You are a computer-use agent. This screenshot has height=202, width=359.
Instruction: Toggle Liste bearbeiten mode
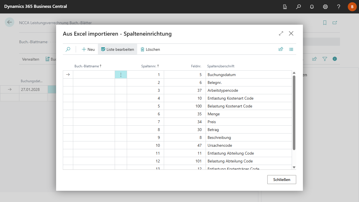point(118,49)
